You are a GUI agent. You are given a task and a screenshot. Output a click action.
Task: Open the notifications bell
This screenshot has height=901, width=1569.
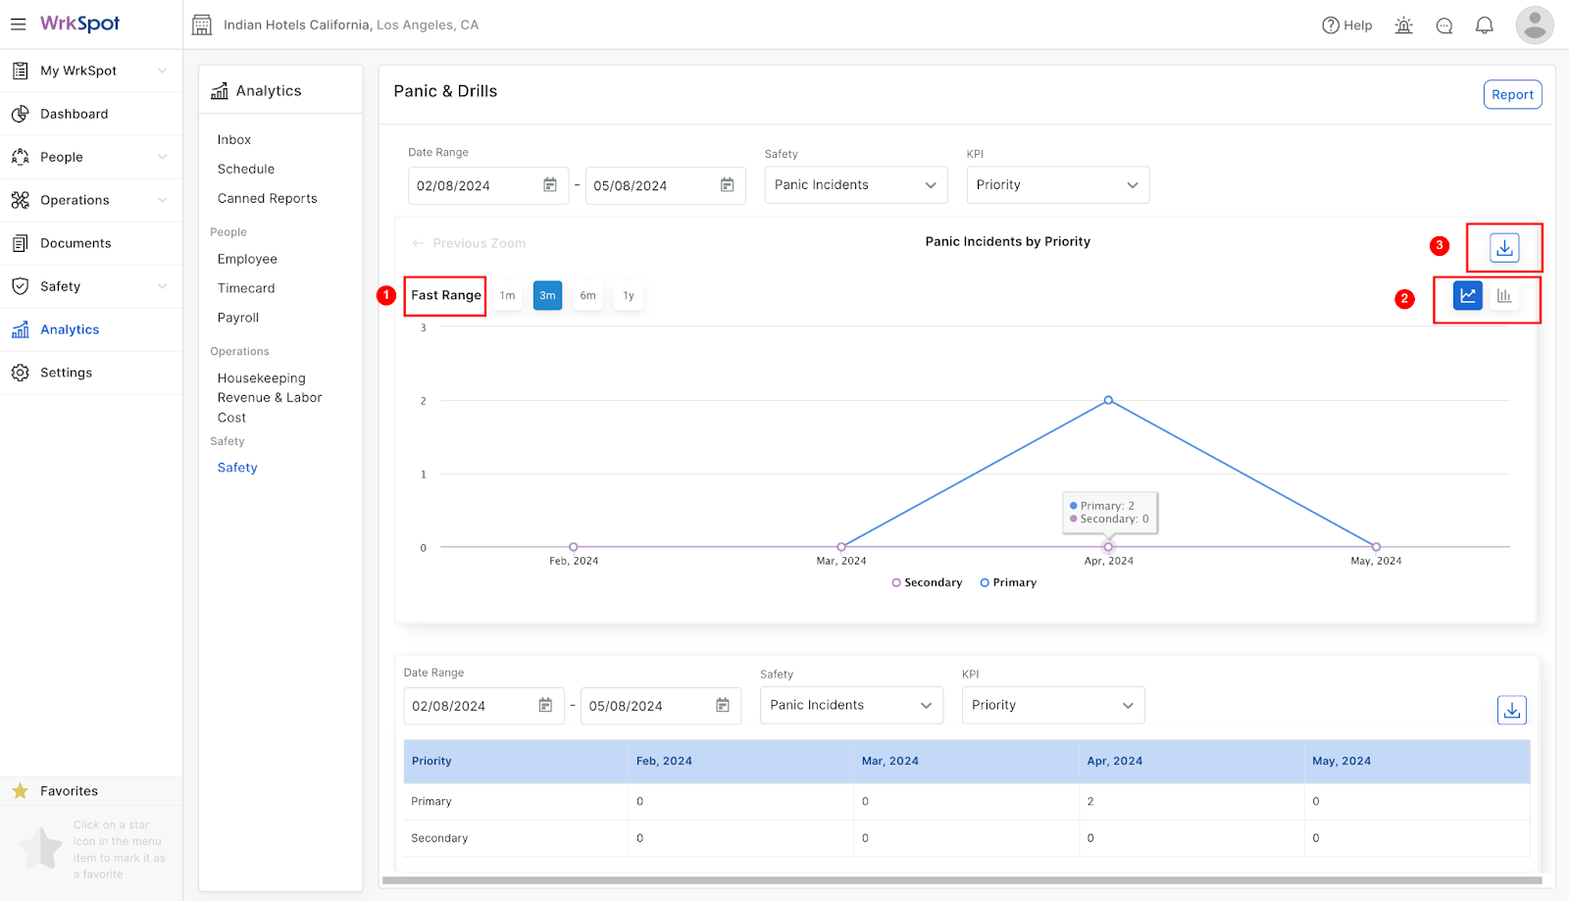tap(1485, 25)
